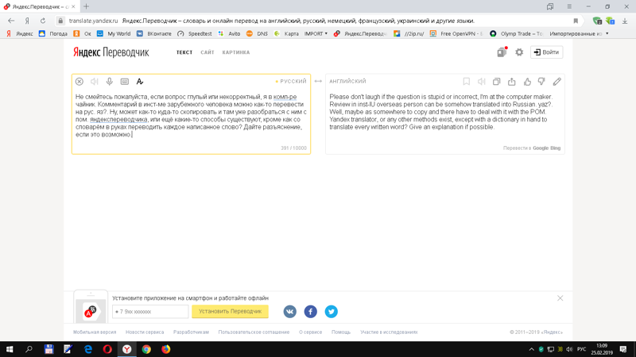Share the translation
The image size is (636, 357).
point(512,82)
